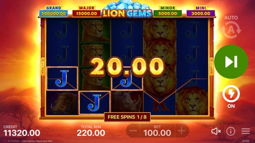255x143 pixels.
Task: Click the Lion Gems logo
Action: coord(127,9)
